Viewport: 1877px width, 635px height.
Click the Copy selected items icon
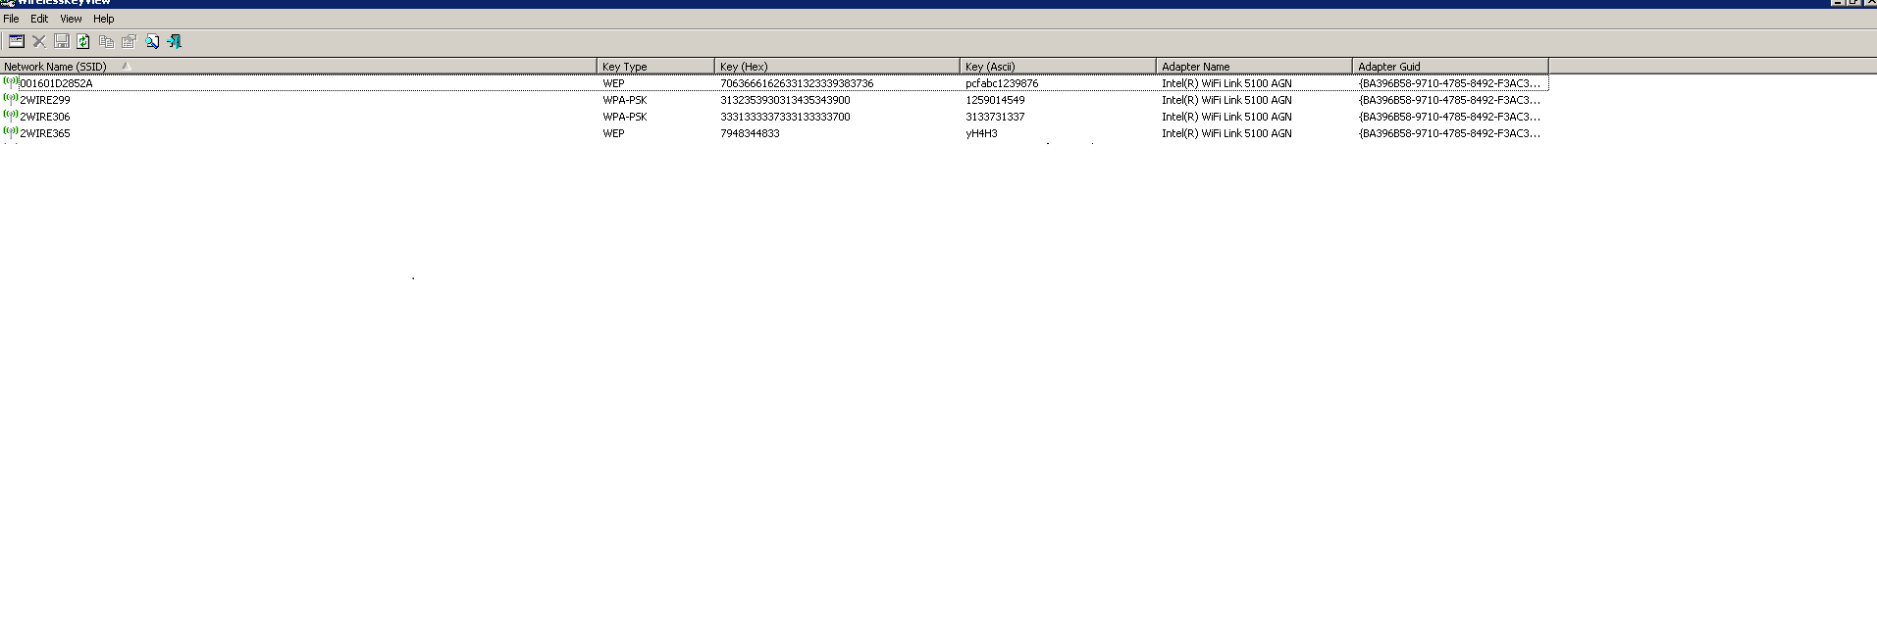[106, 41]
